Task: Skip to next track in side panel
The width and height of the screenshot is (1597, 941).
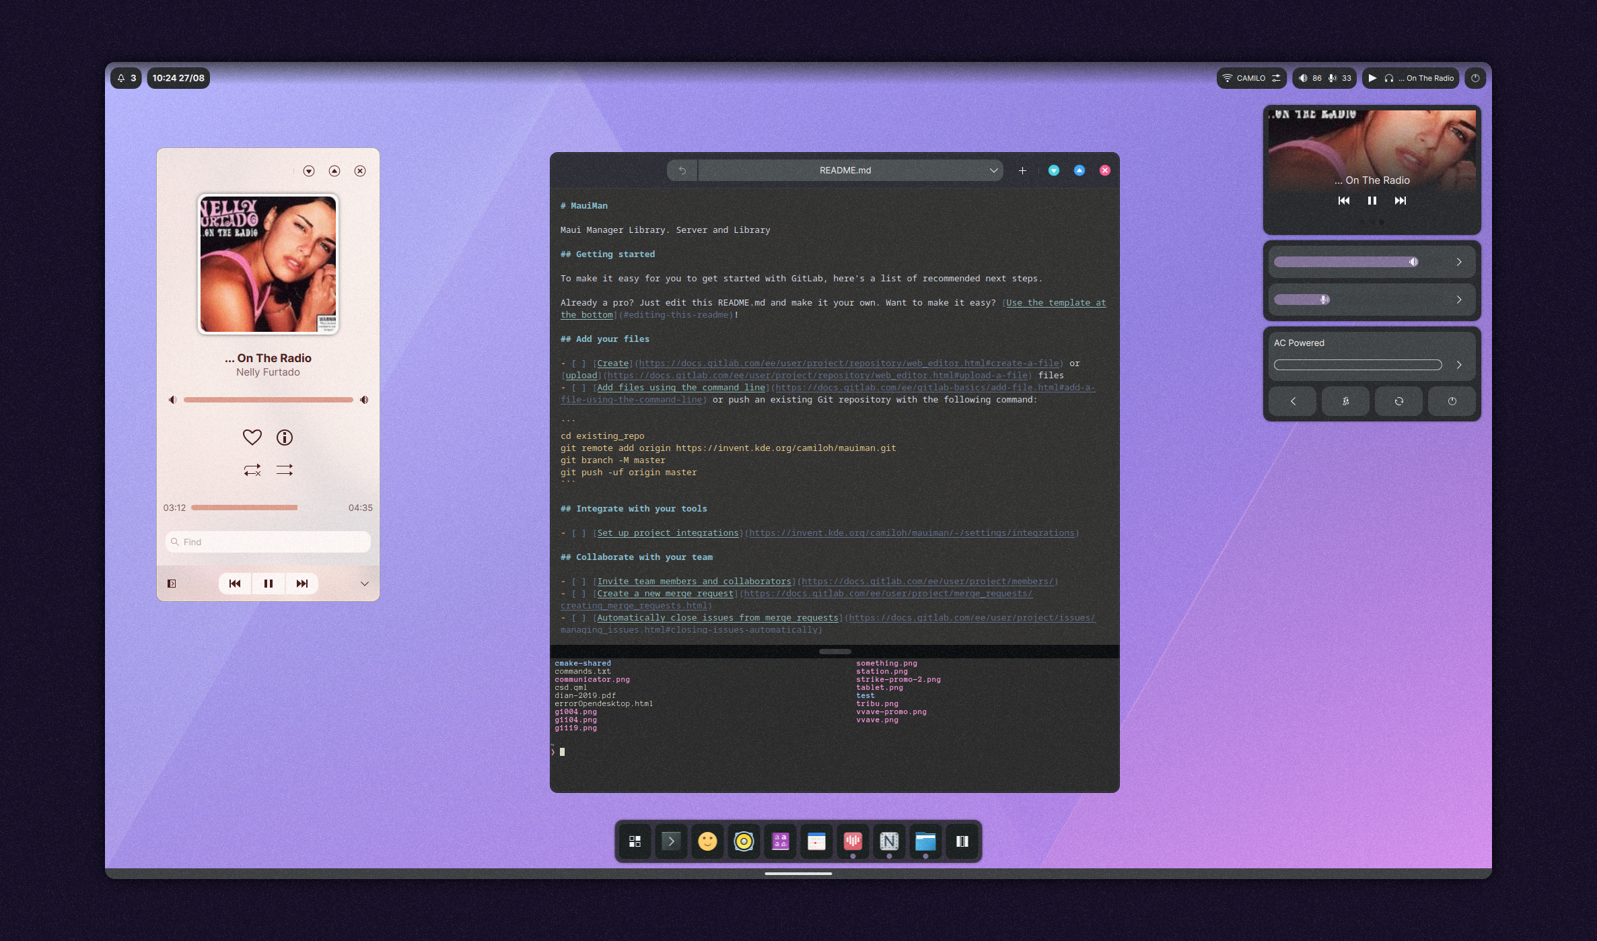Action: click(1400, 201)
